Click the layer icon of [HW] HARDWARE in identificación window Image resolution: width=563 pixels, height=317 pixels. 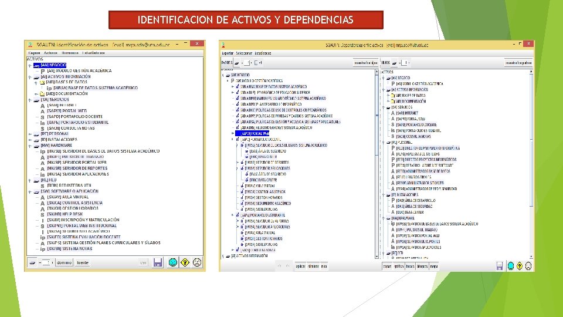click(x=36, y=146)
